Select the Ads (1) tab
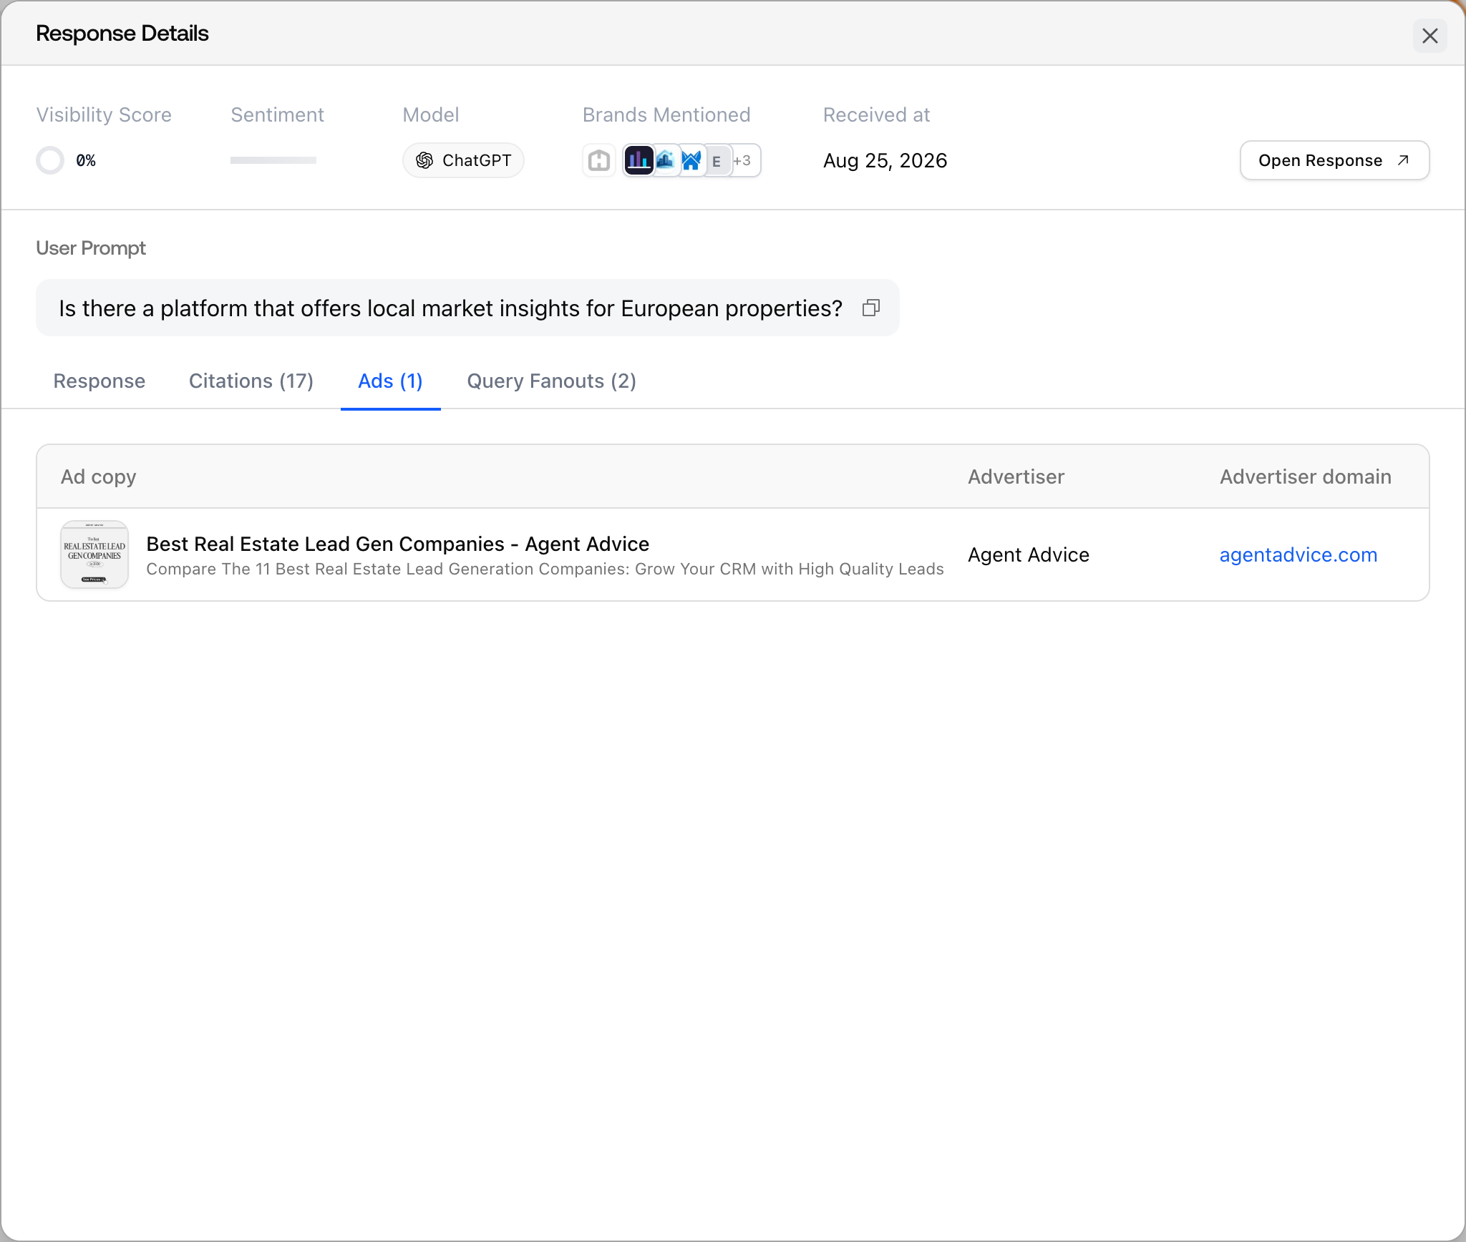Image resolution: width=1466 pixels, height=1242 pixels. [390, 381]
